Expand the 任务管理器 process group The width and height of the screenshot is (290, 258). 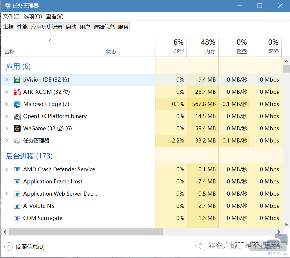[7, 141]
